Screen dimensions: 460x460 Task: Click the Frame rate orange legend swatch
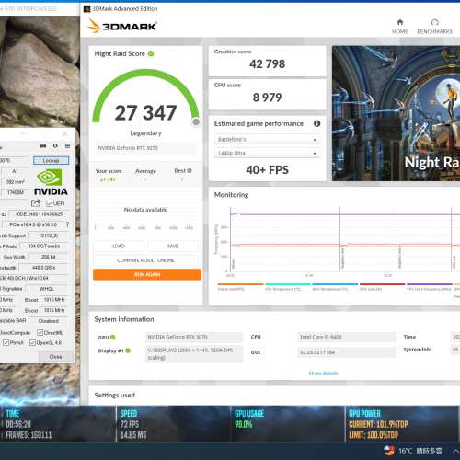point(240,284)
